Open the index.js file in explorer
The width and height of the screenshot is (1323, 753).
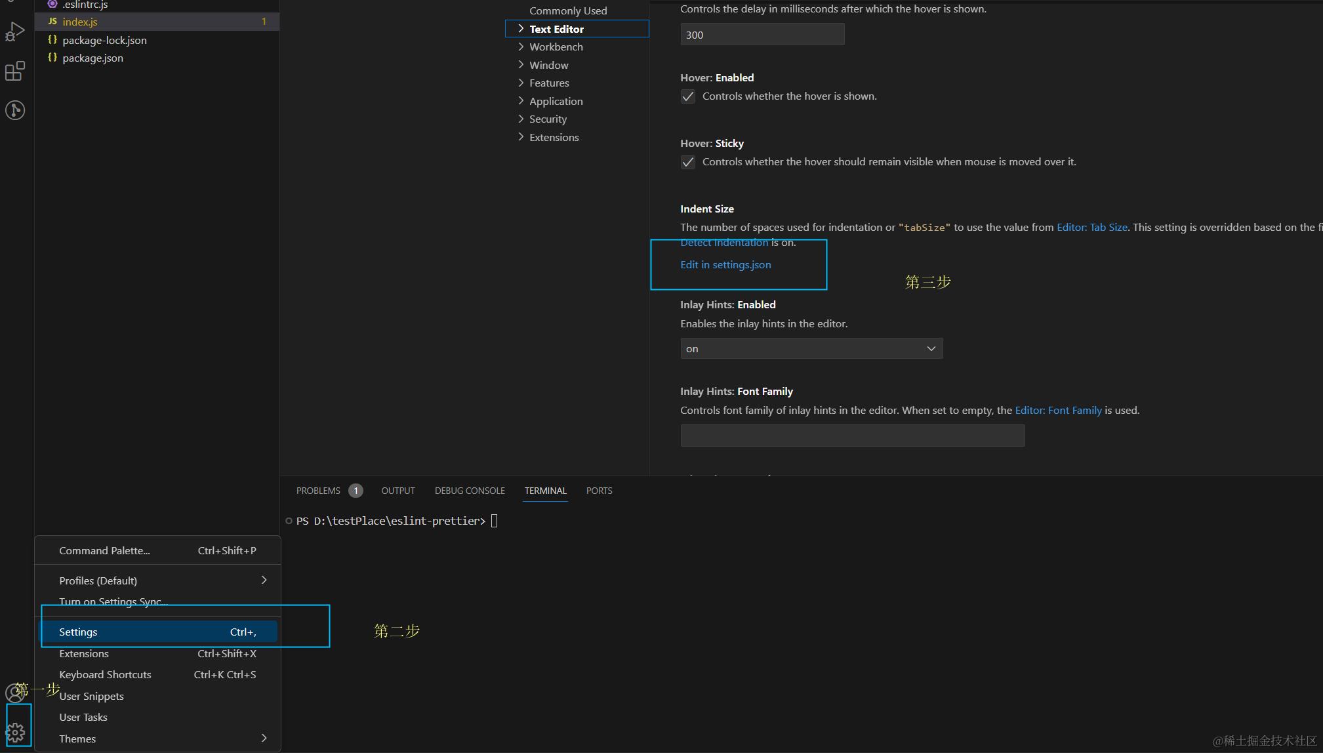click(x=80, y=22)
